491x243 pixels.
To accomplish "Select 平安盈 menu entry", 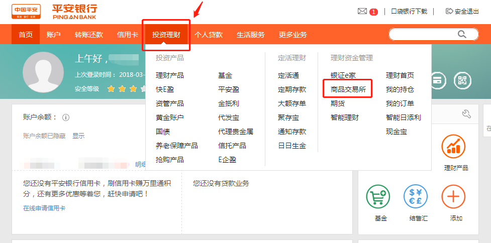I will [x=229, y=89].
